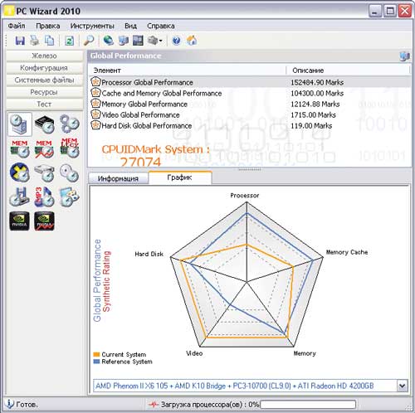Image resolution: width=415 pixels, height=413 pixels.
Task: Select the MEM Ltcy latency benchmark icon
Action: (x=70, y=148)
